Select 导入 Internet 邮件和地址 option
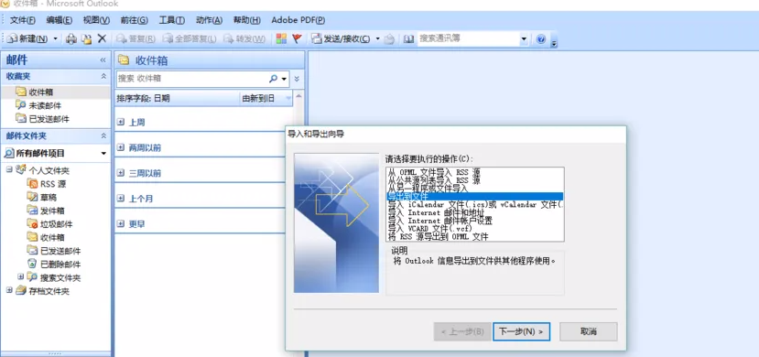The height and width of the screenshot is (357, 759). 474,212
